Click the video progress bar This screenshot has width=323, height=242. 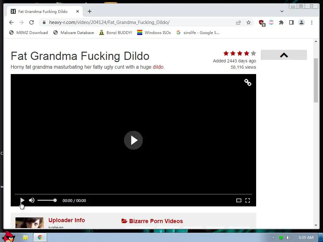[x=133, y=194]
